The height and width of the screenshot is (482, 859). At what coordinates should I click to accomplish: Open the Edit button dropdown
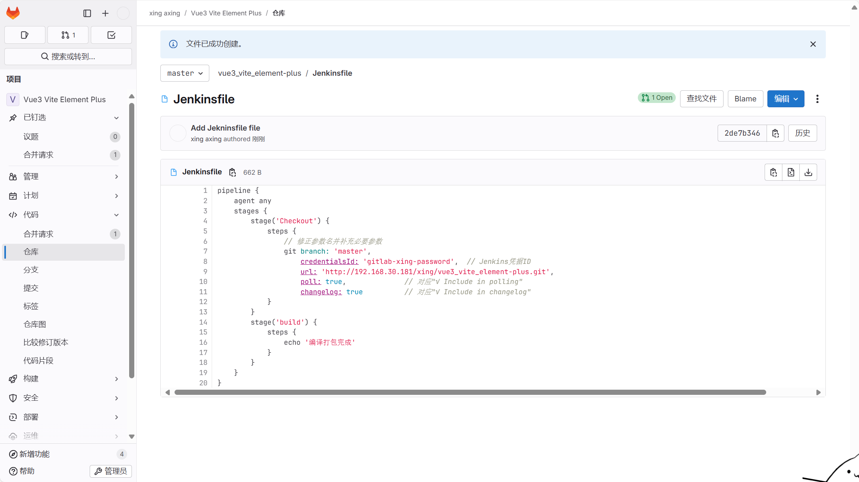[x=786, y=99]
